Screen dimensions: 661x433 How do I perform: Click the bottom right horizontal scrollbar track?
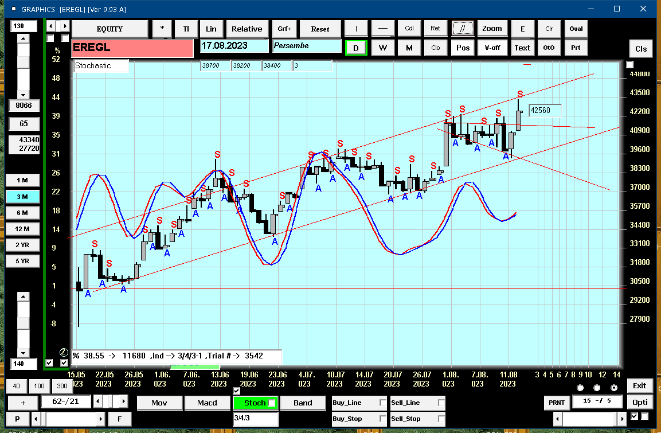(x=589, y=419)
